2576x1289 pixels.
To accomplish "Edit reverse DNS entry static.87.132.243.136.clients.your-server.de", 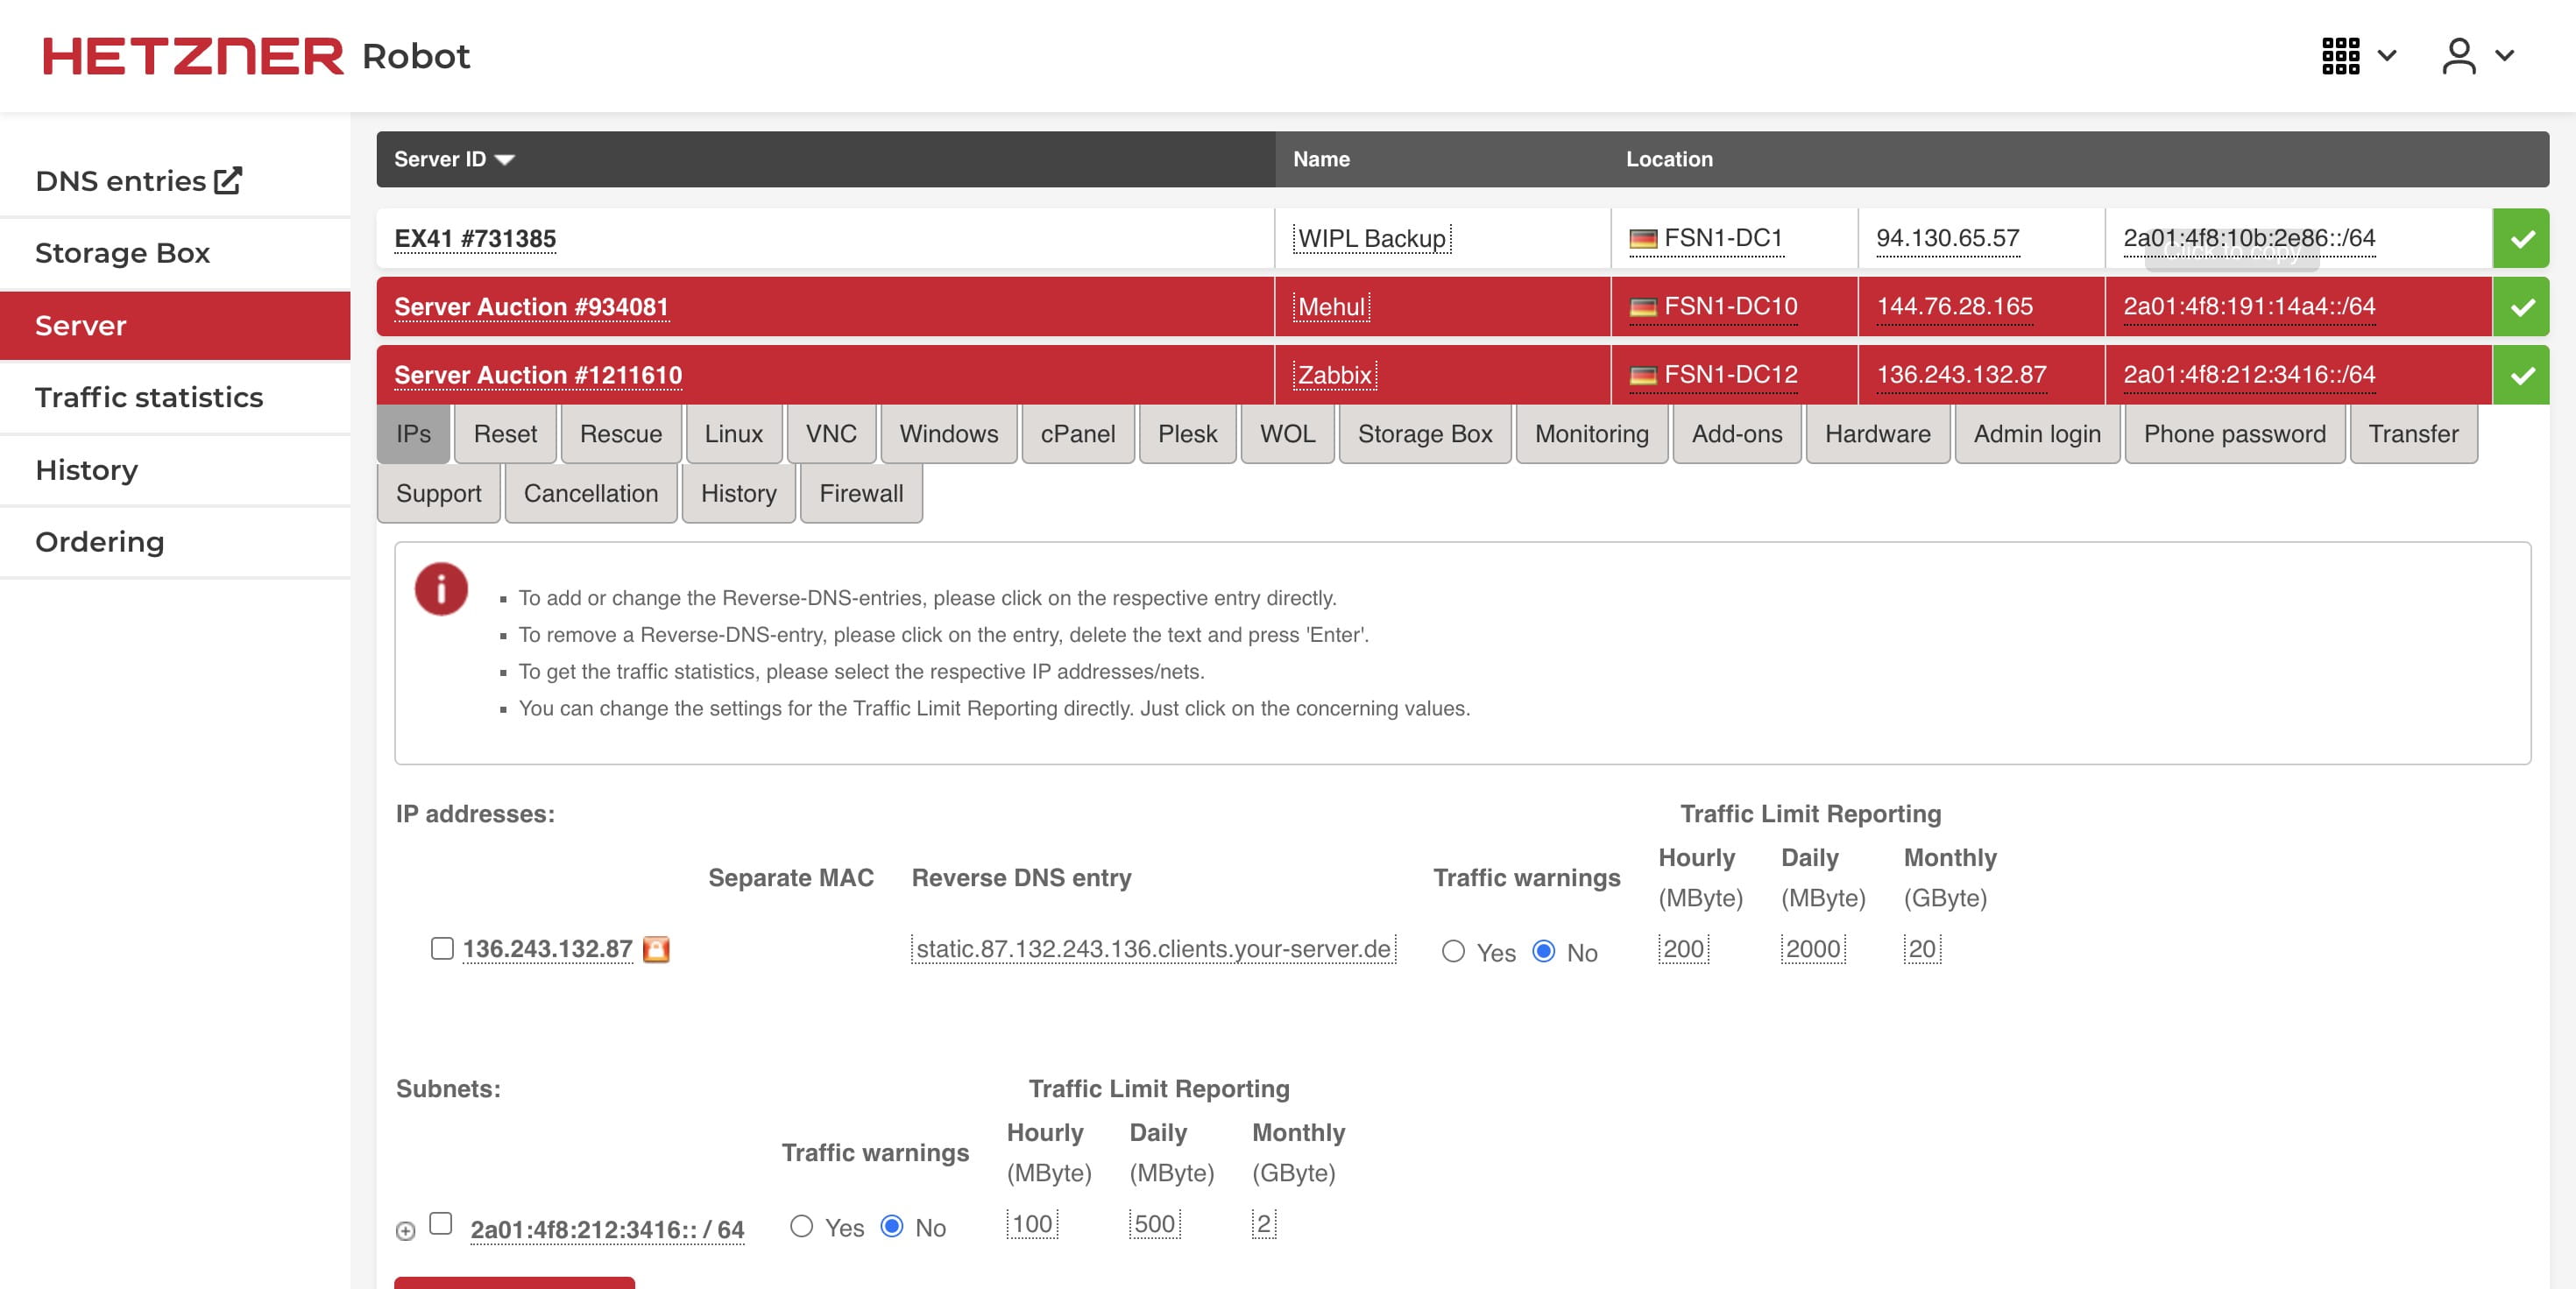I will [x=1153, y=948].
